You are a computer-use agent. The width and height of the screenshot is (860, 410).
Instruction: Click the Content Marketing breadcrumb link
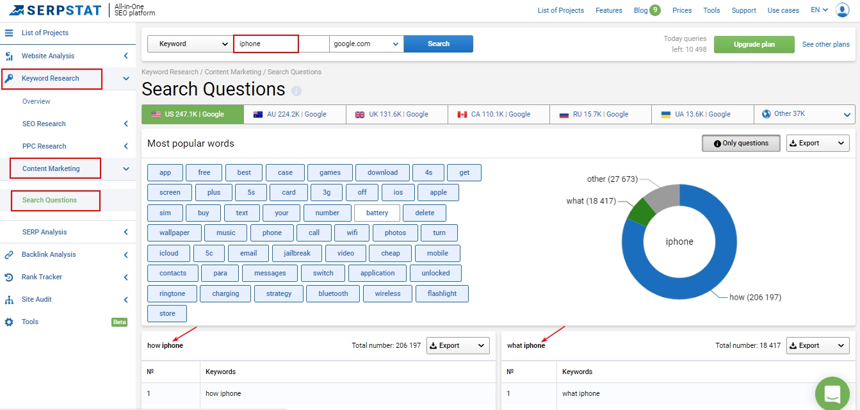[233, 72]
